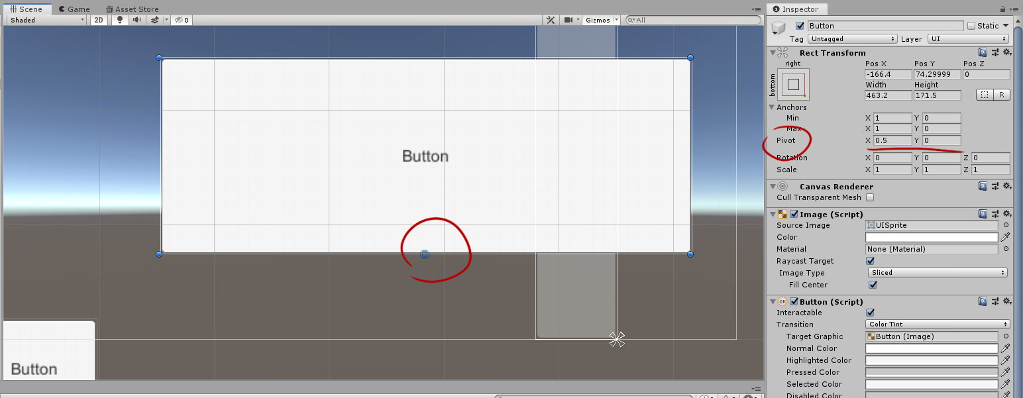Viewport: 1023px width, 398px height.
Task: Open Button (Script) help reference icon
Action: point(983,301)
